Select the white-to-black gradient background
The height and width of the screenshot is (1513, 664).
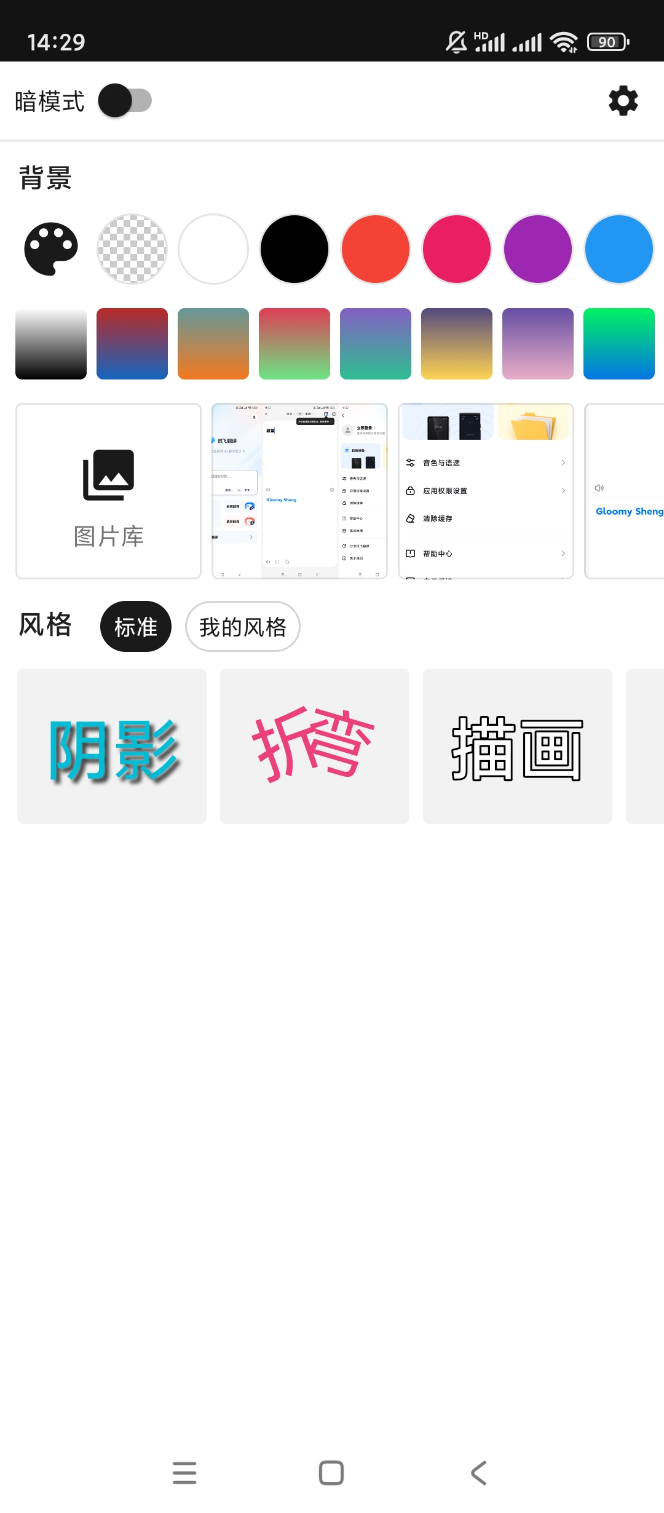(x=51, y=344)
